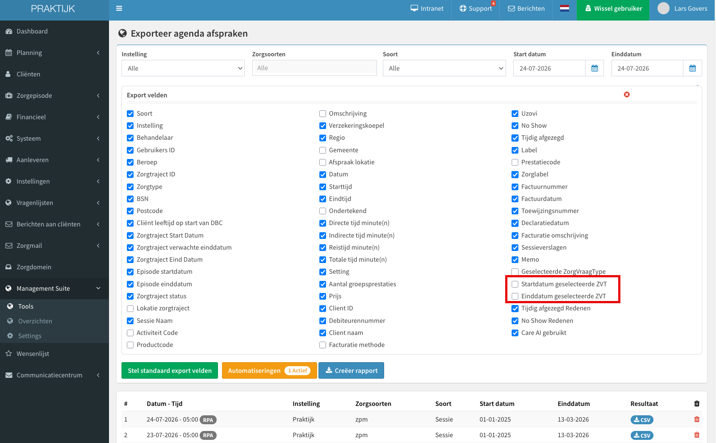Click the Financieel book icon
The image size is (716, 443).
click(x=8, y=117)
